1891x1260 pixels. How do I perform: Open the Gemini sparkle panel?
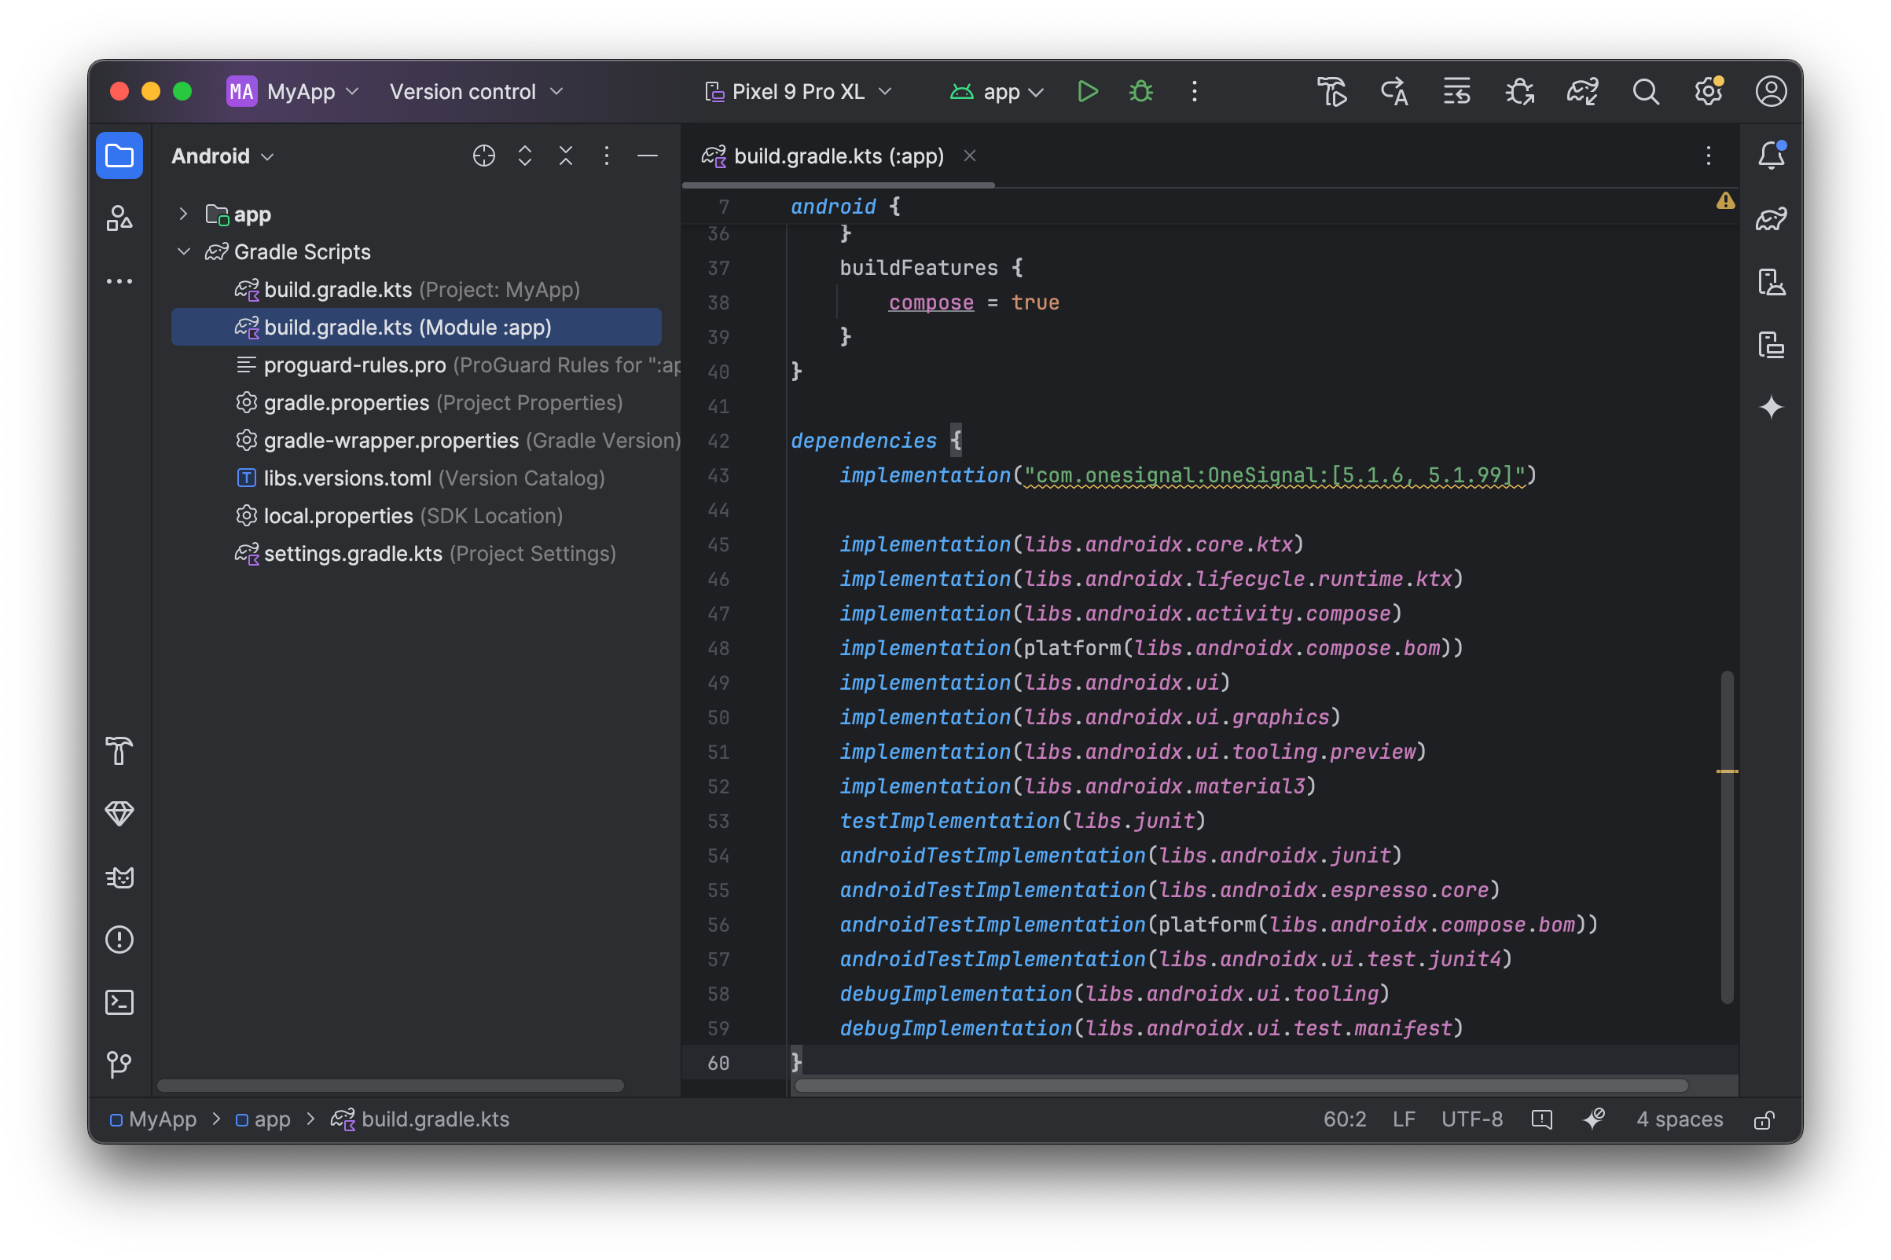pos(1771,408)
